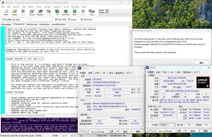Open 显卡 tab in right CPU-Z window
Screen dimensions: 212x137
[179, 72]
